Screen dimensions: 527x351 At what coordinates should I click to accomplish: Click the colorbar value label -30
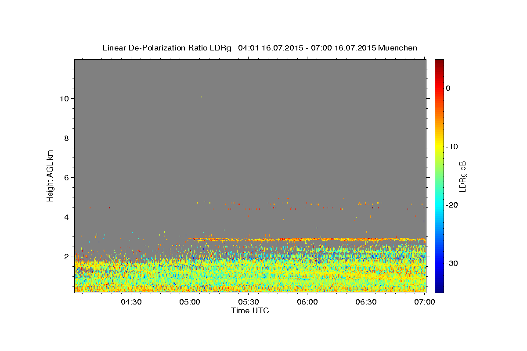452,263
